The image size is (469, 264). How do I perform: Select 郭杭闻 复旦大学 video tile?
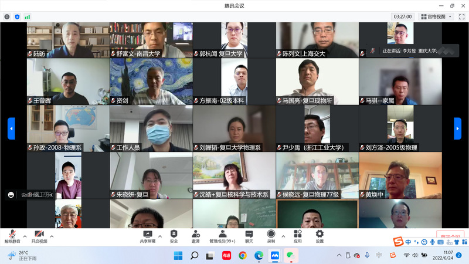coord(234,40)
